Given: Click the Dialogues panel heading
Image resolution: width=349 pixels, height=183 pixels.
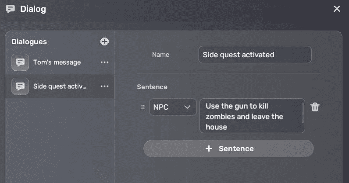Looking at the screenshot, I should click(29, 41).
